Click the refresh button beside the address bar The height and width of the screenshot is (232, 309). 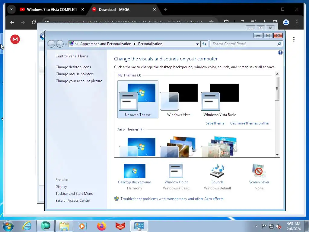tap(204, 44)
